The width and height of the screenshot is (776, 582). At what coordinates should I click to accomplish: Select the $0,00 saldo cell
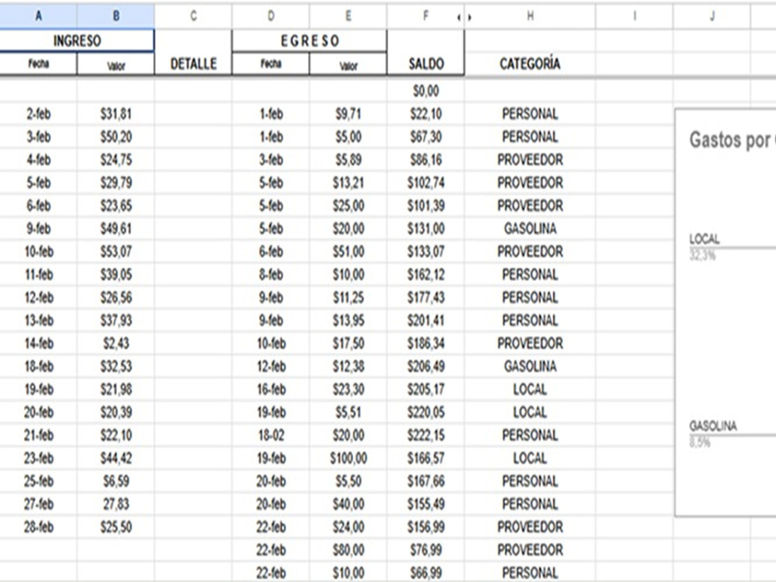(x=425, y=91)
